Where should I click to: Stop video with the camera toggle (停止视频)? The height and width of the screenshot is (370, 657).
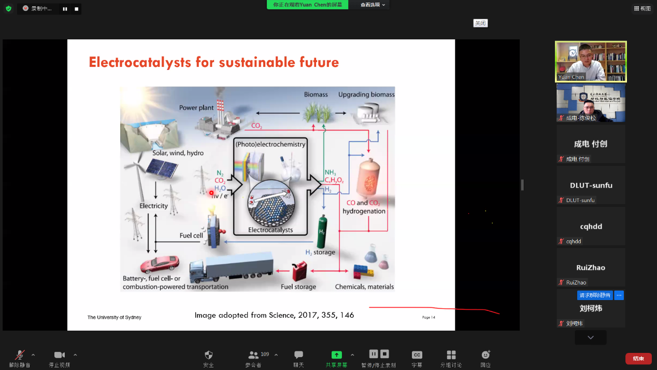[x=60, y=355]
